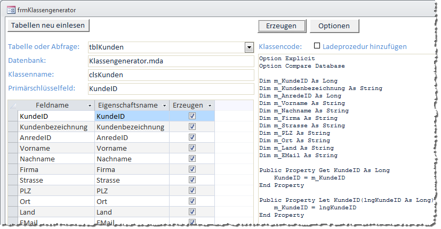Click the frmKlassengenerator form icon in title bar

pyautogui.click(x=10, y=10)
